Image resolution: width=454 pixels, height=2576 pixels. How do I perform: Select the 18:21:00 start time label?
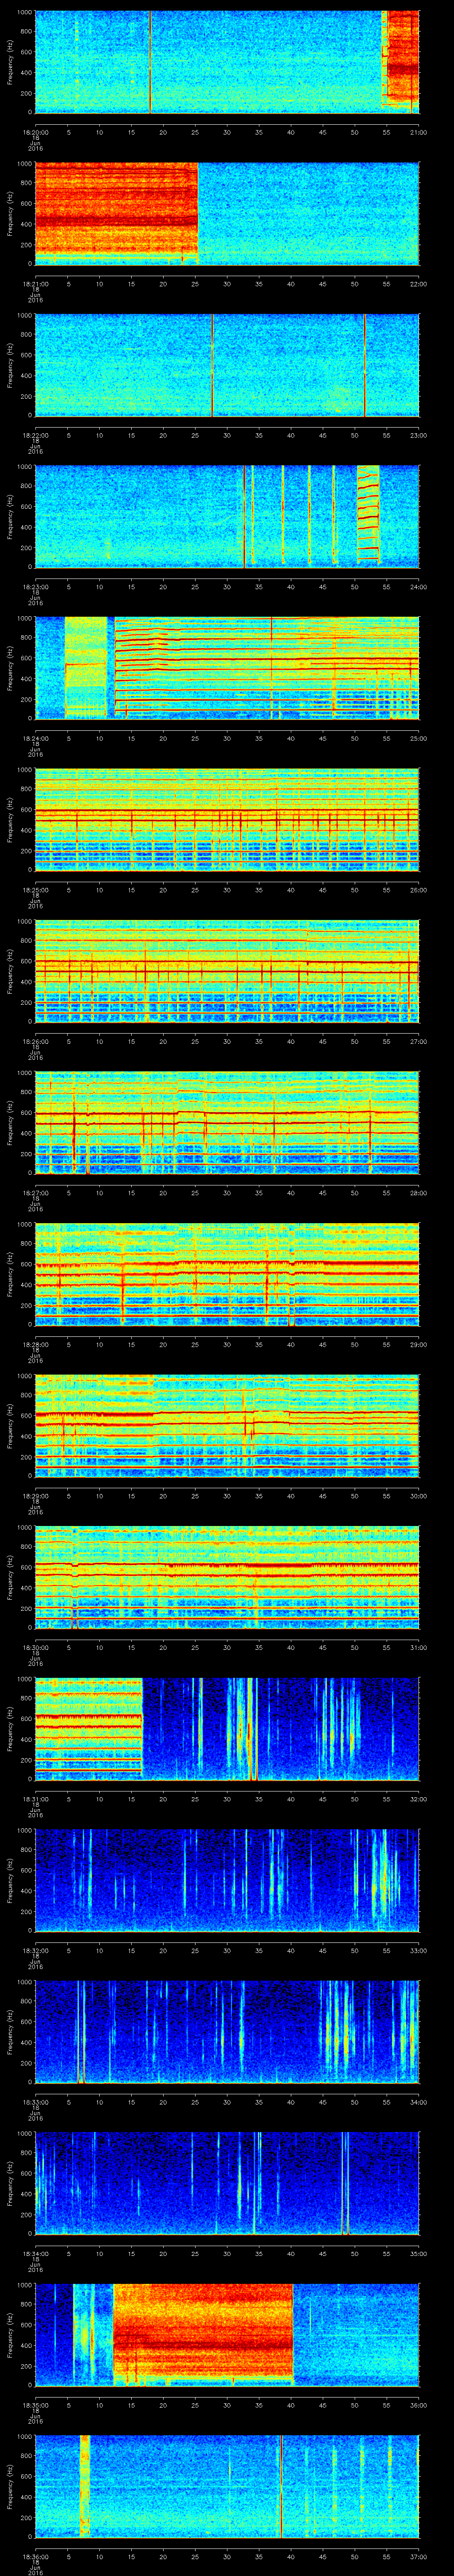click(x=35, y=284)
